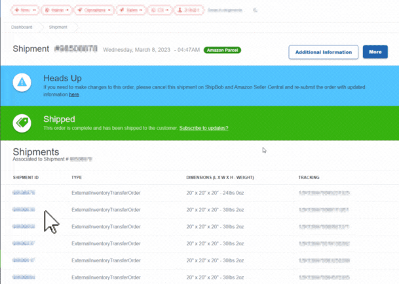Select the Shipment breadcrumb item
Image resolution: width=399 pixels, height=284 pixels.
coord(58,28)
